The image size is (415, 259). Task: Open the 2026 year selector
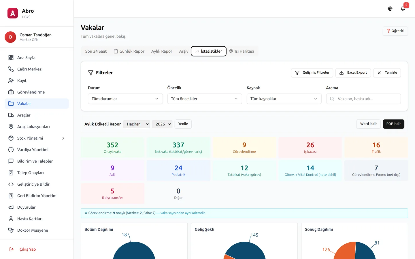162,124
